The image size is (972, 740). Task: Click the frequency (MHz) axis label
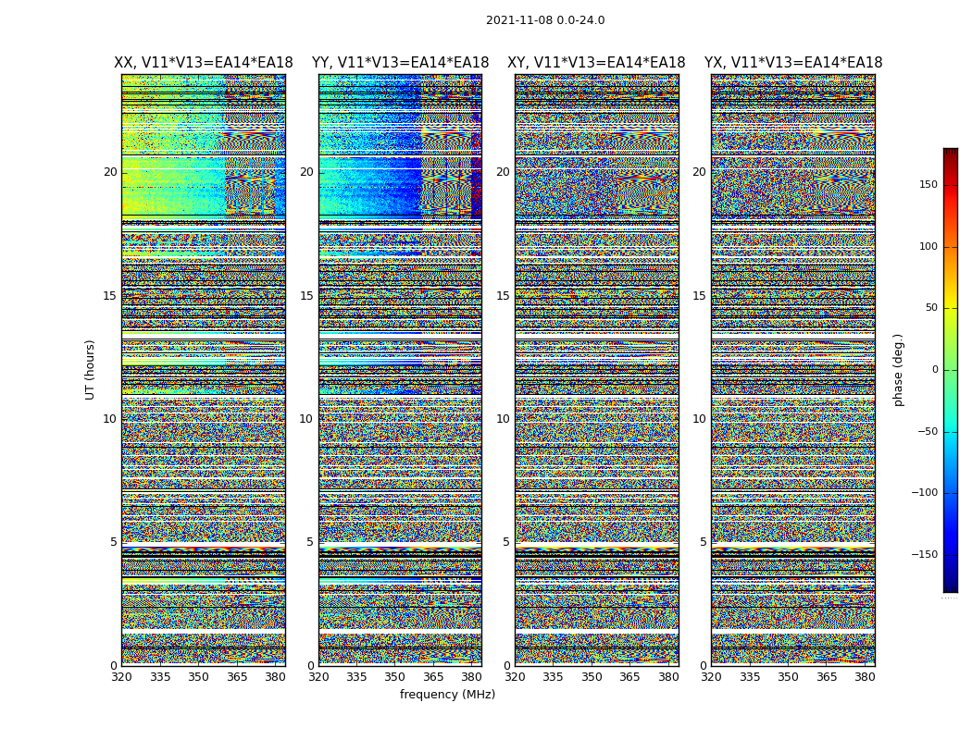pos(447,694)
